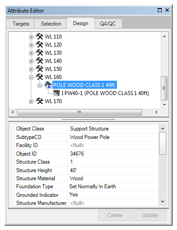The image size is (177, 230).
Task: Select the I PW40-1 compatible unit item
Action: pos(105,93)
